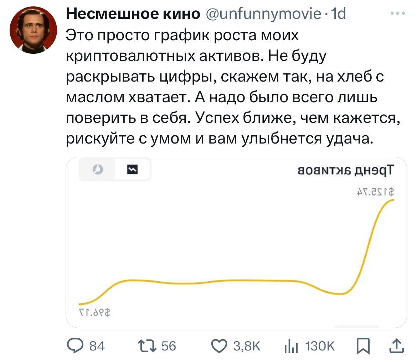This screenshot has width=417, height=364.
Task: Click the reply speech bubble icon
Action: [x=75, y=346]
